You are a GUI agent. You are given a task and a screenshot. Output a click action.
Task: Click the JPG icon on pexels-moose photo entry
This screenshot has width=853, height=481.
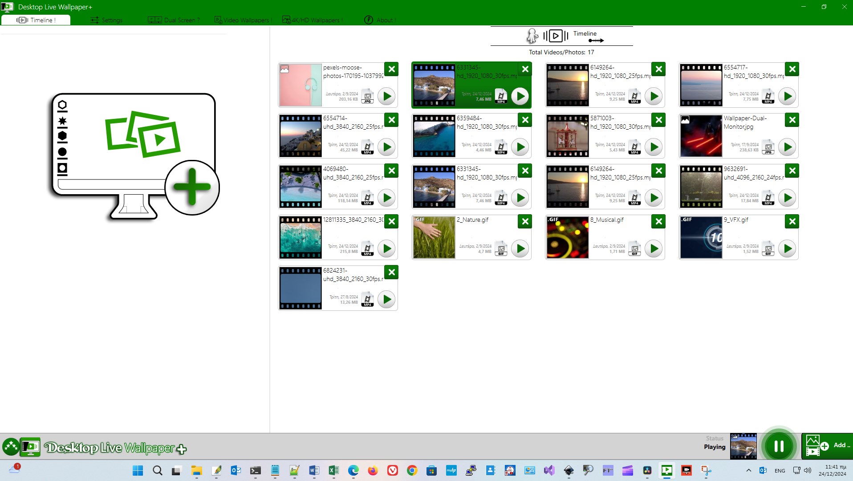tap(367, 96)
